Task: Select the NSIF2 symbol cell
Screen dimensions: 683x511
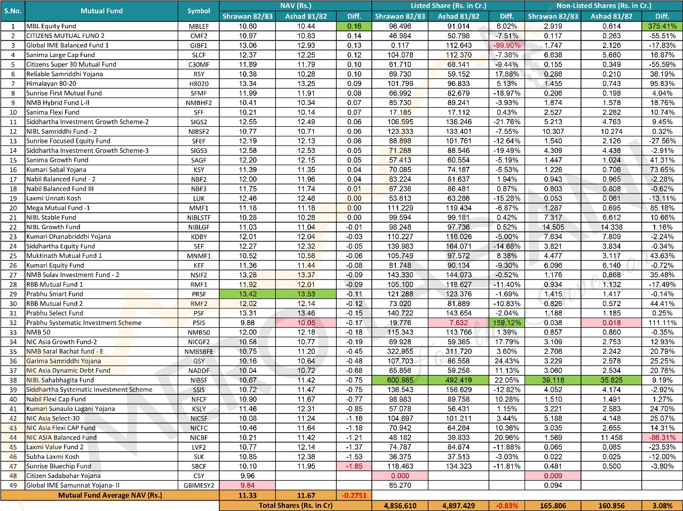Action: pos(198,275)
